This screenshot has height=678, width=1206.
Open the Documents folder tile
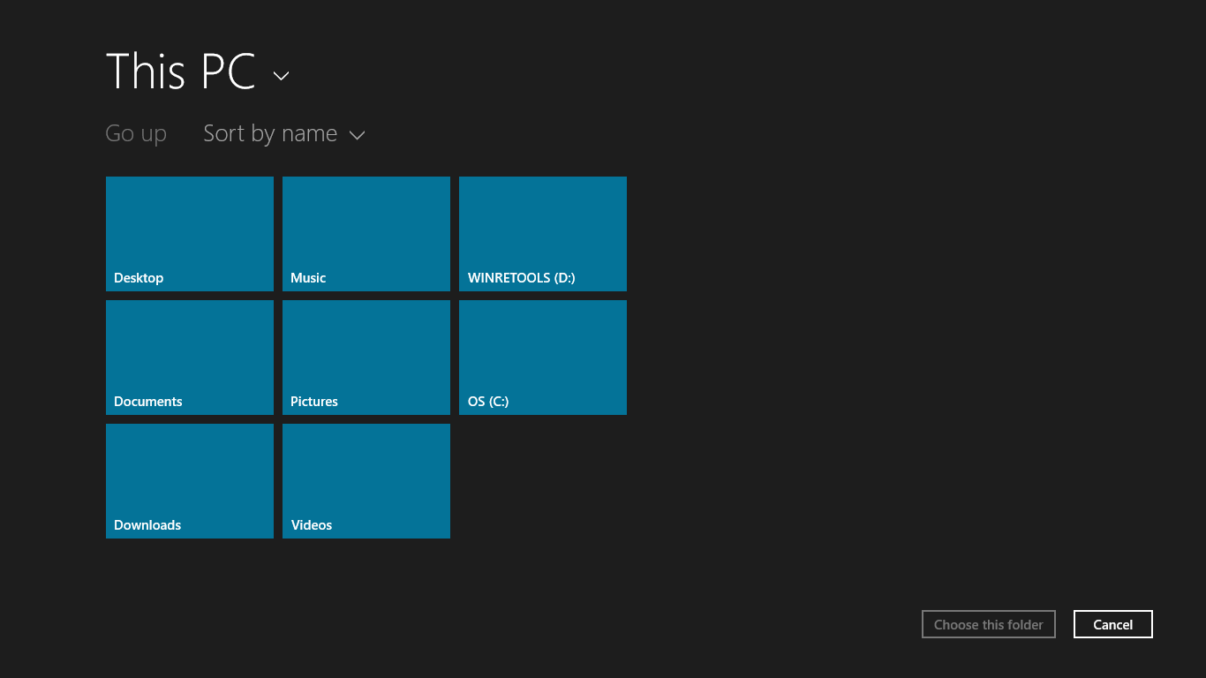pyautogui.click(x=189, y=358)
